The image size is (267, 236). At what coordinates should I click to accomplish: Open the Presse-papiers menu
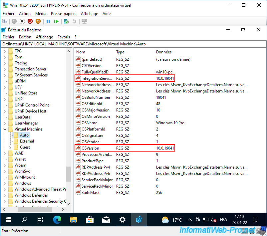[64, 14]
